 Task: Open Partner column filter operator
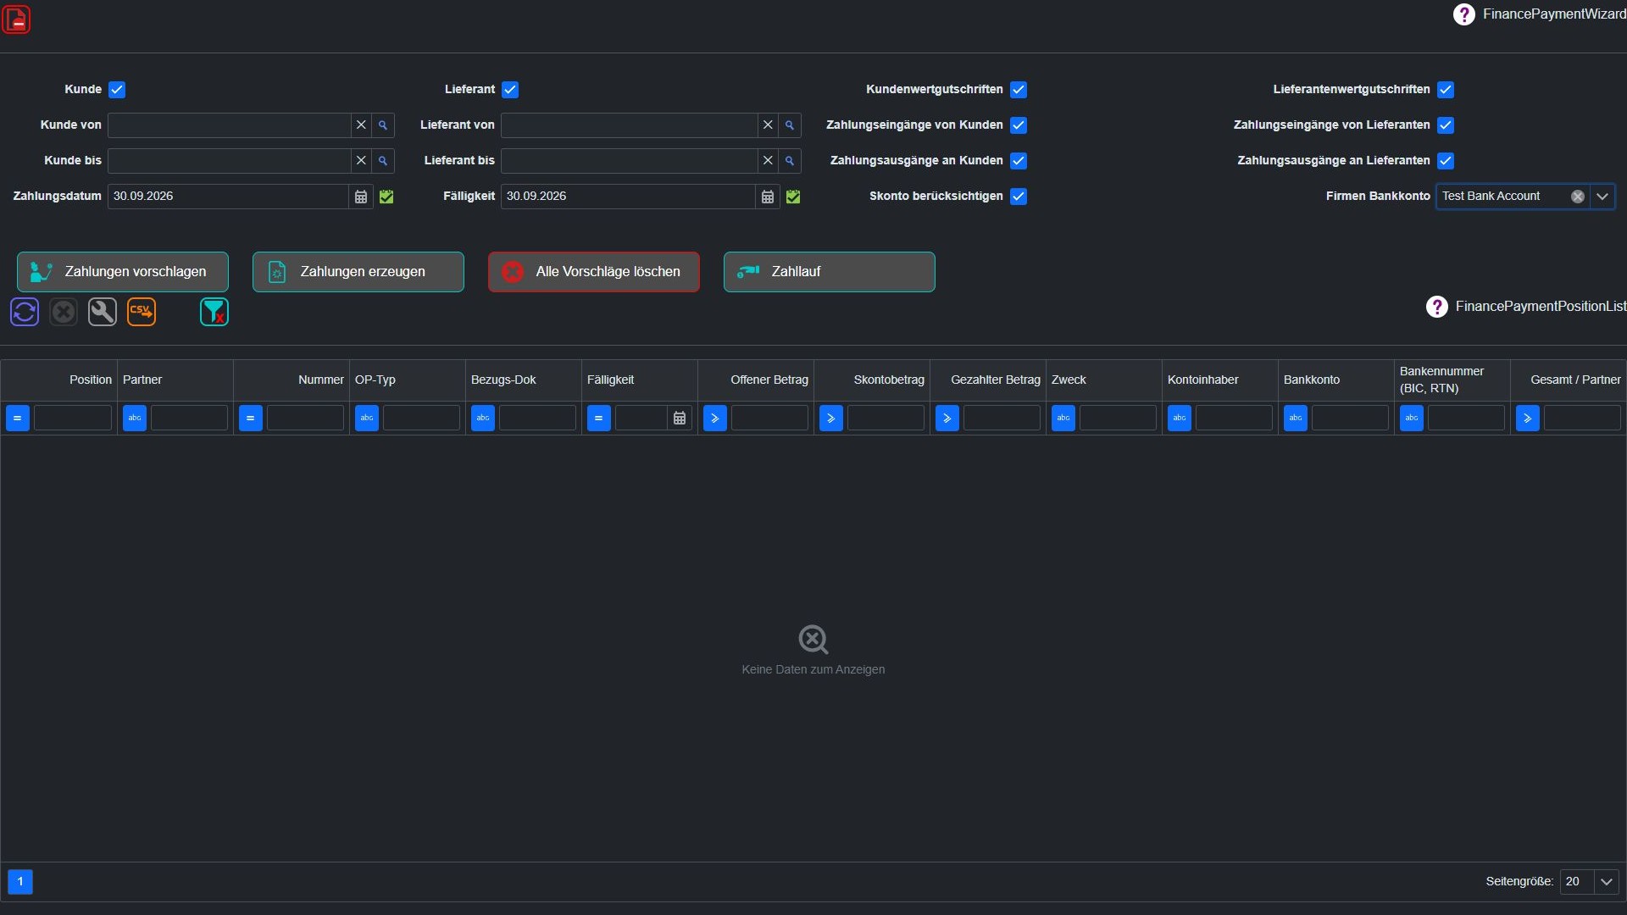(135, 419)
